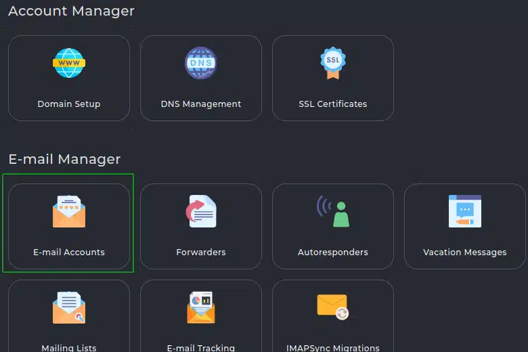Open the DNS Management text label

click(x=201, y=104)
